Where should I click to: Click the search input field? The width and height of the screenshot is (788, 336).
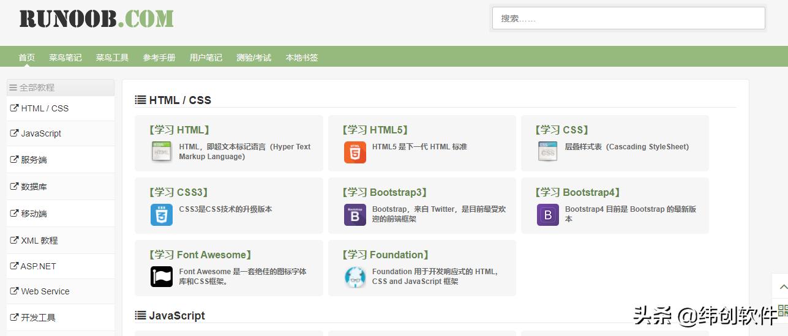pyautogui.click(x=629, y=18)
